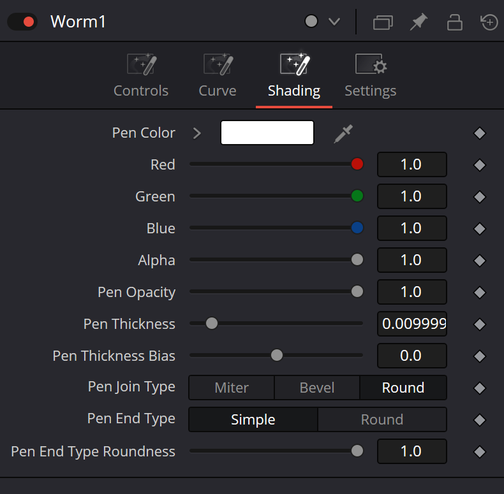
Task: Click the Pen Opacity value field
Action: click(411, 292)
